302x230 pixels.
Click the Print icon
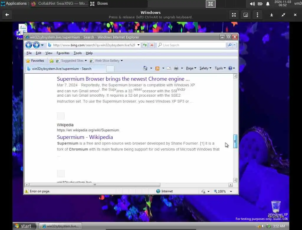coord(176,68)
